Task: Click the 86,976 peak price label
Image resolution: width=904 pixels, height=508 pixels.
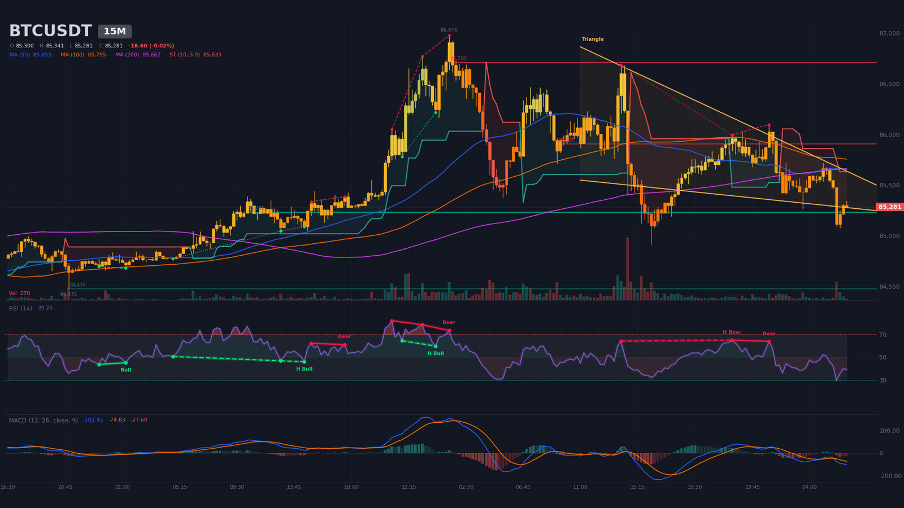Action: click(x=449, y=30)
